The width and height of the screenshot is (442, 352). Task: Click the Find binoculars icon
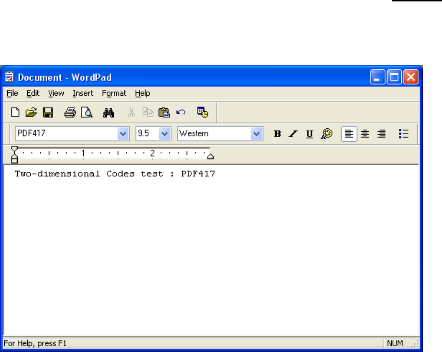coord(109,113)
